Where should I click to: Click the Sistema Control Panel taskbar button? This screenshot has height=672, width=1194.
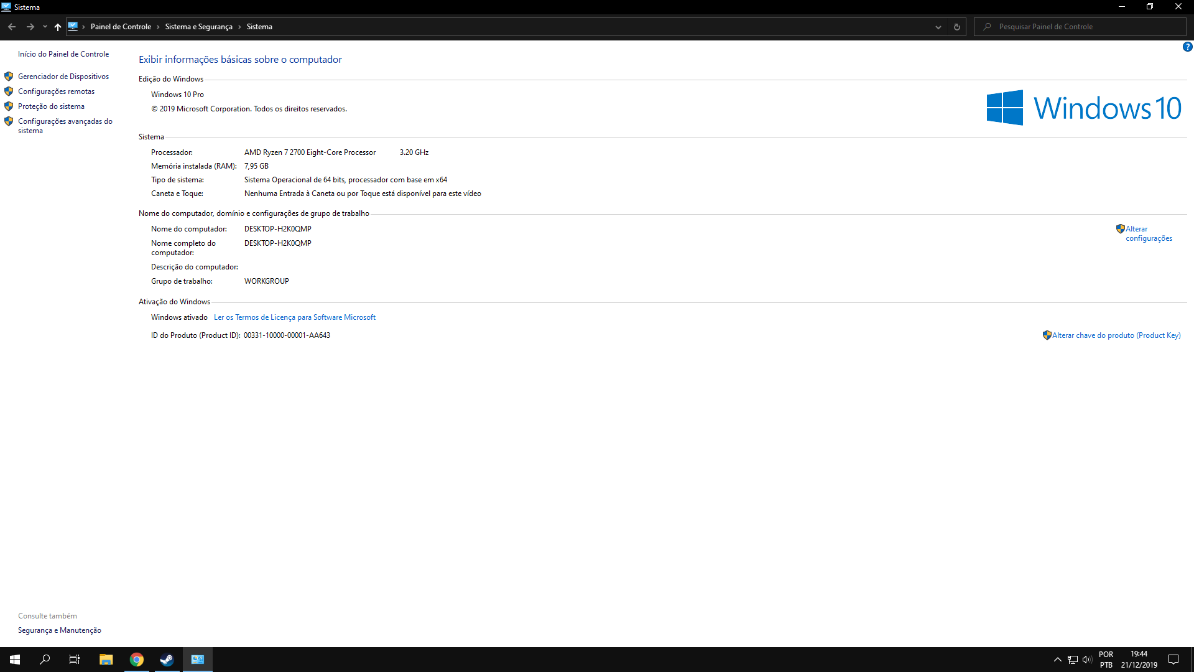point(198,660)
